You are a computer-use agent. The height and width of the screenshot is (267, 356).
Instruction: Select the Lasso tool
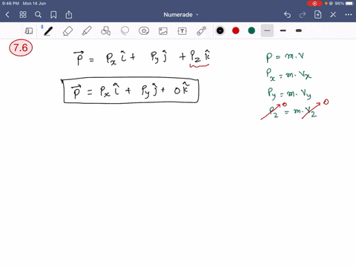pos(125,31)
